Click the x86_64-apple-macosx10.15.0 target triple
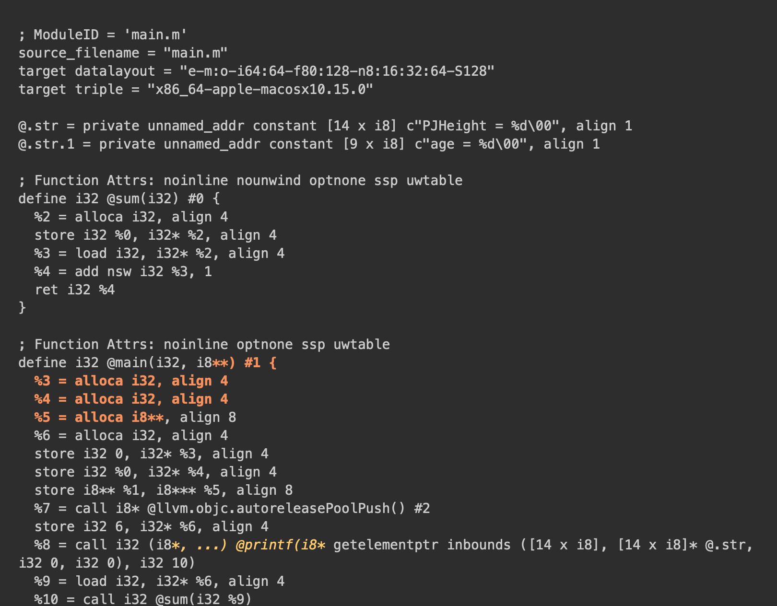The image size is (777, 606). click(260, 89)
